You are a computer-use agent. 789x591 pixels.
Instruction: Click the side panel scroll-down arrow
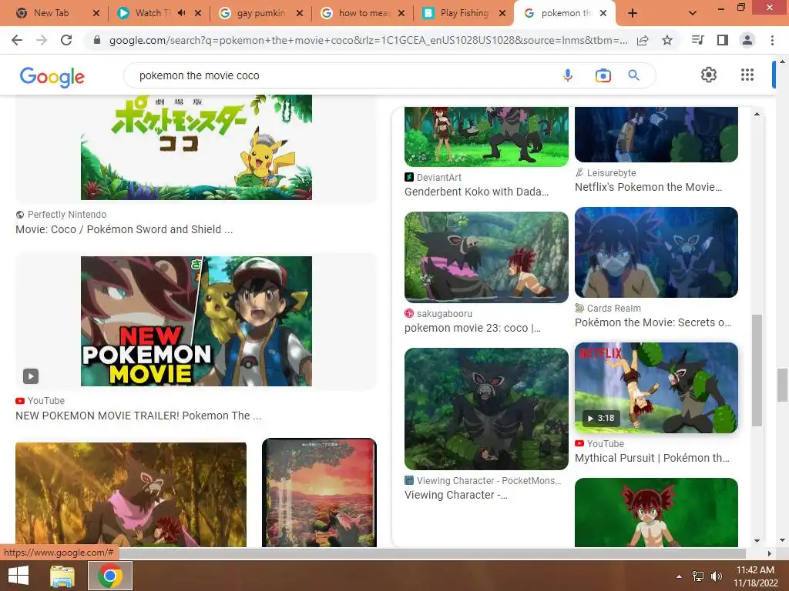pyautogui.click(x=757, y=541)
